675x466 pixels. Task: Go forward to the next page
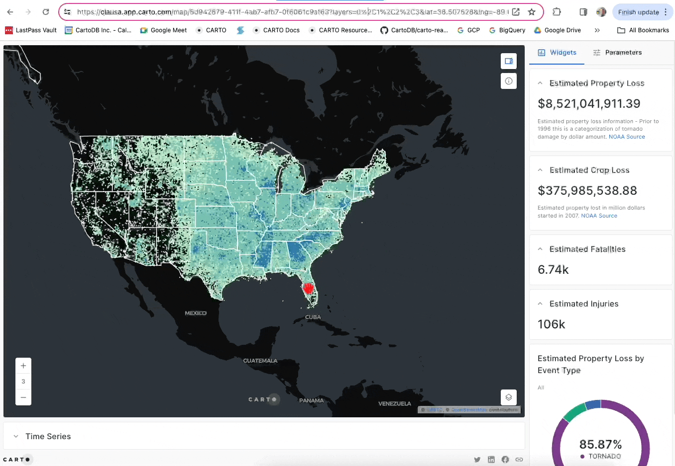pyautogui.click(x=28, y=12)
